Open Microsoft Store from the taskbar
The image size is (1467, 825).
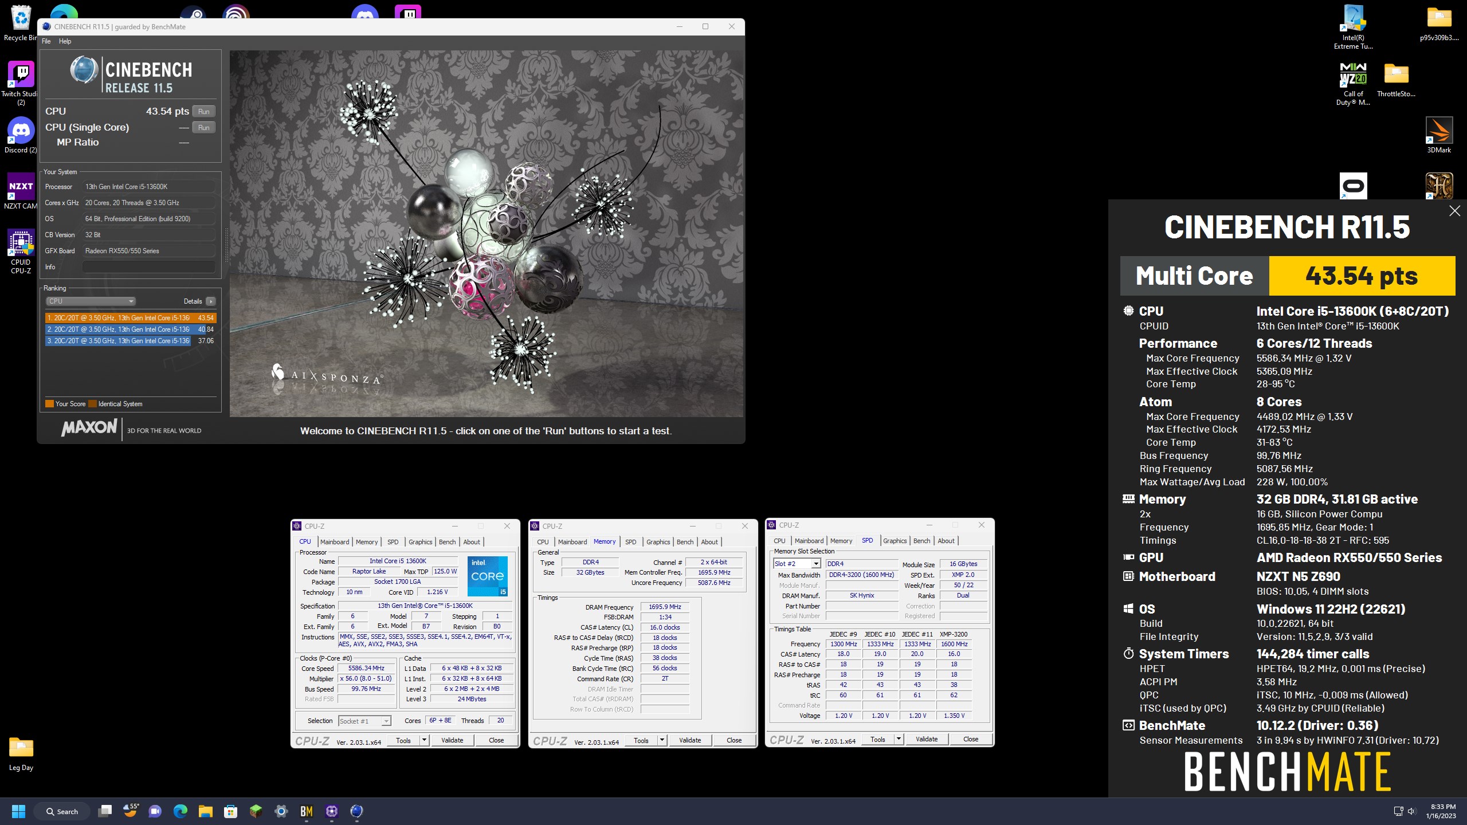pos(231,811)
